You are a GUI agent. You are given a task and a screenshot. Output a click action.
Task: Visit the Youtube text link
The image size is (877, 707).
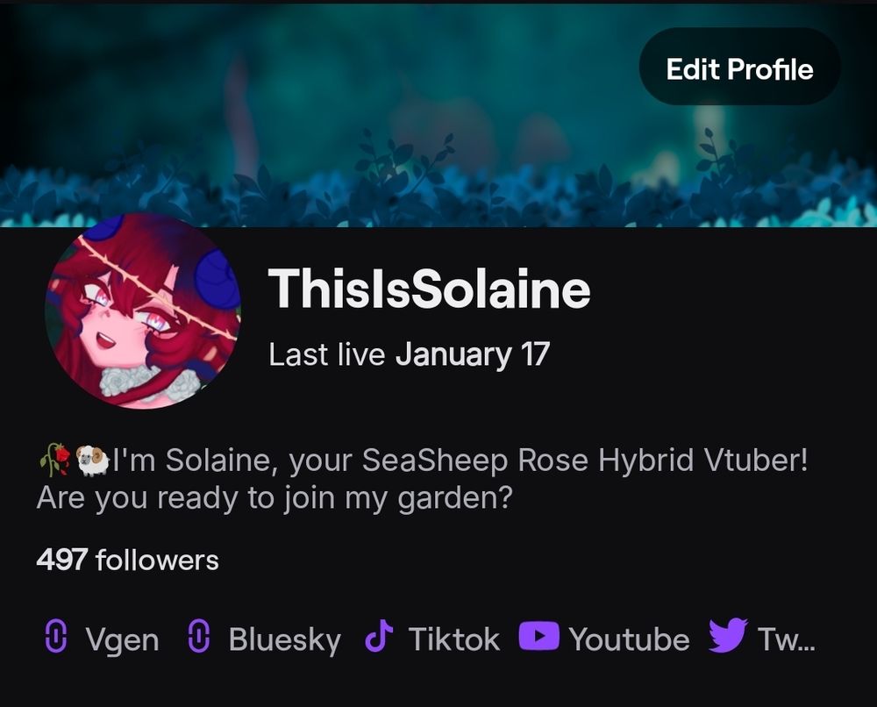tap(629, 639)
